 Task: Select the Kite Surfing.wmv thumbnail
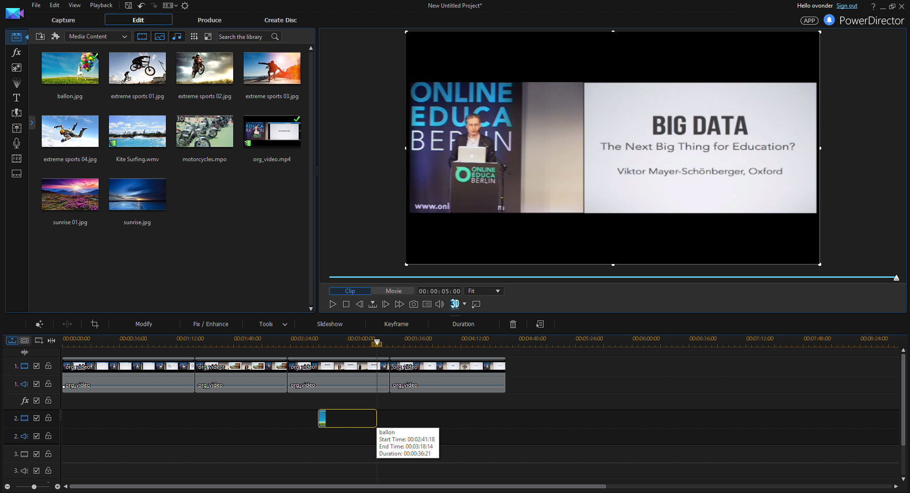pyautogui.click(x=137, y=131)
